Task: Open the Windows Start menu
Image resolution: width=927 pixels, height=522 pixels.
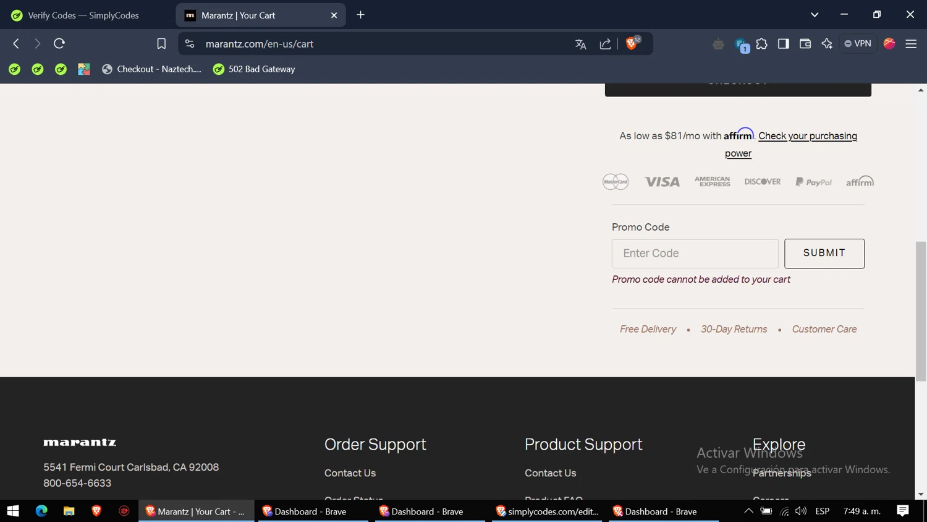Action: [x=13, y=511]
